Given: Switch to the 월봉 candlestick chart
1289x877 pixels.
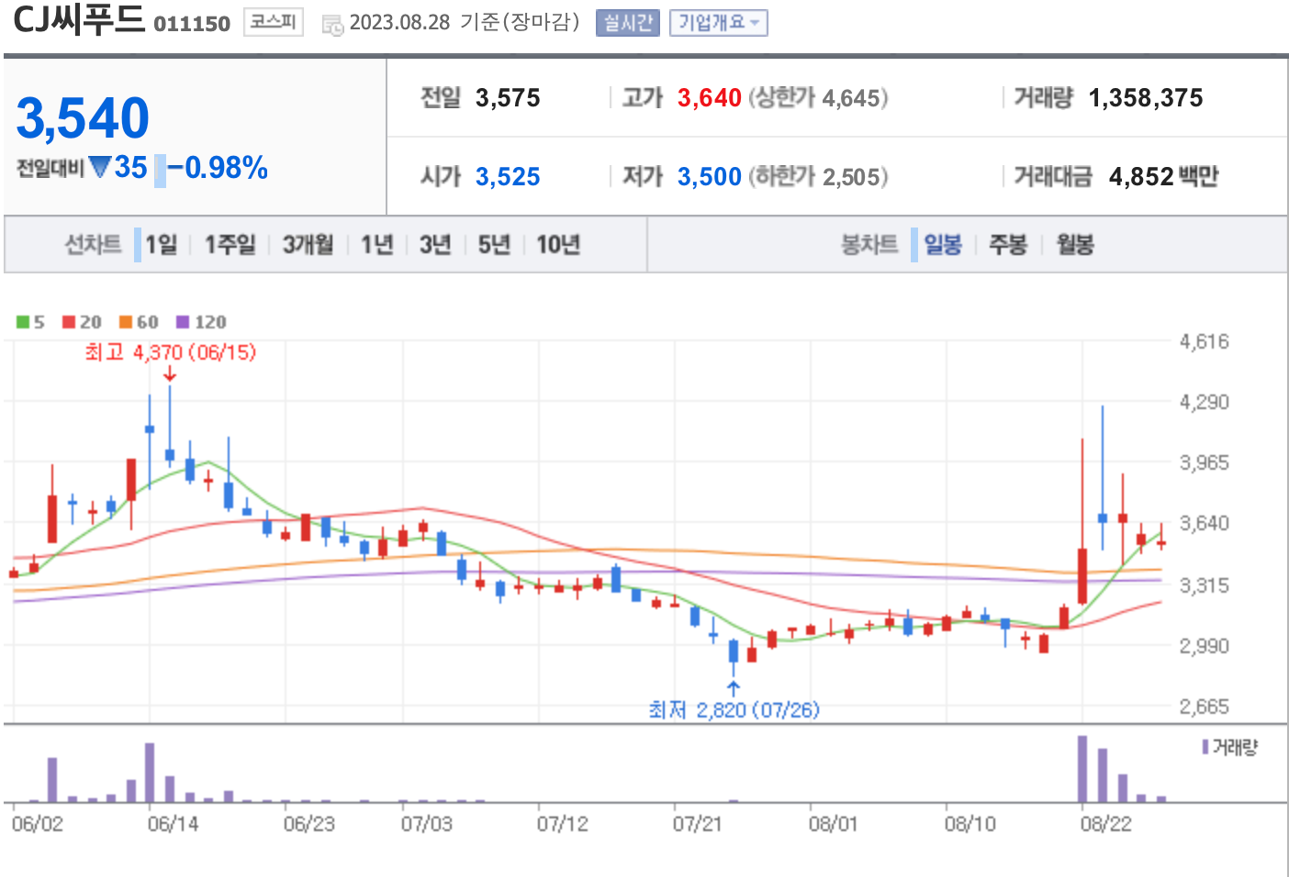Looking at the screenshot, I should [1075, 244].
